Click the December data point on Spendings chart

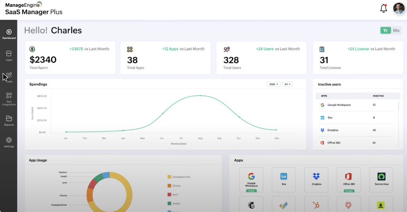pyautogui.click(x=276, y=130)
